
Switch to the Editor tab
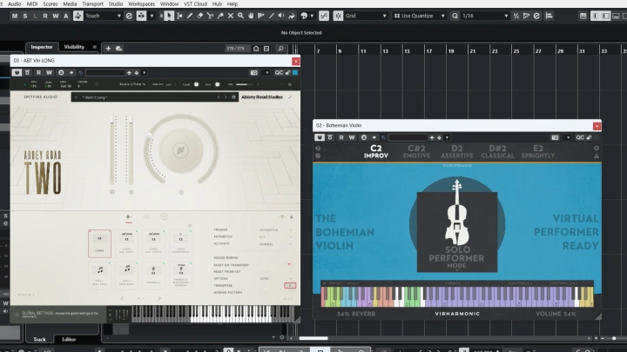[x=69, y=339]
